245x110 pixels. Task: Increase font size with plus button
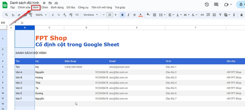[x=116, y=15]
